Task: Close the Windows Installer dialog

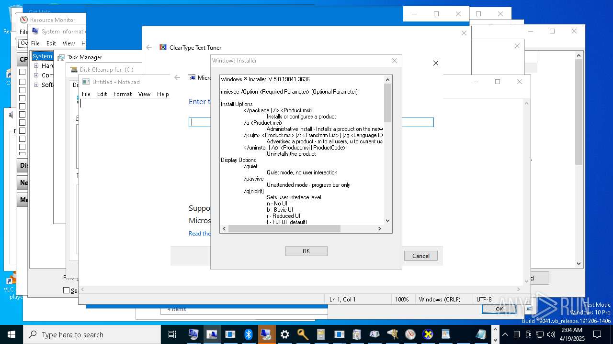Action: [395, 61]
